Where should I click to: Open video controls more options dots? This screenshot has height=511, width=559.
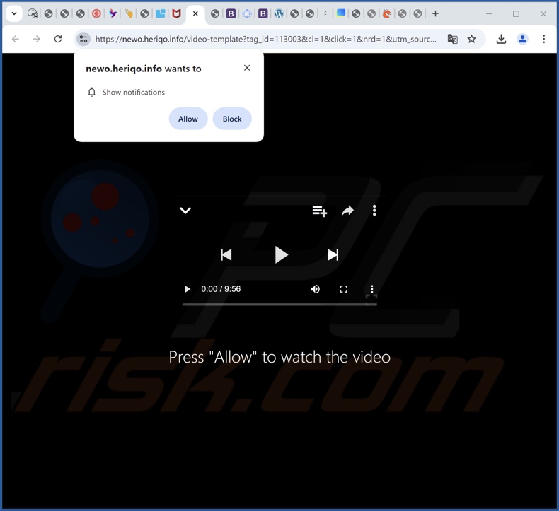click(x=371, y=289)
